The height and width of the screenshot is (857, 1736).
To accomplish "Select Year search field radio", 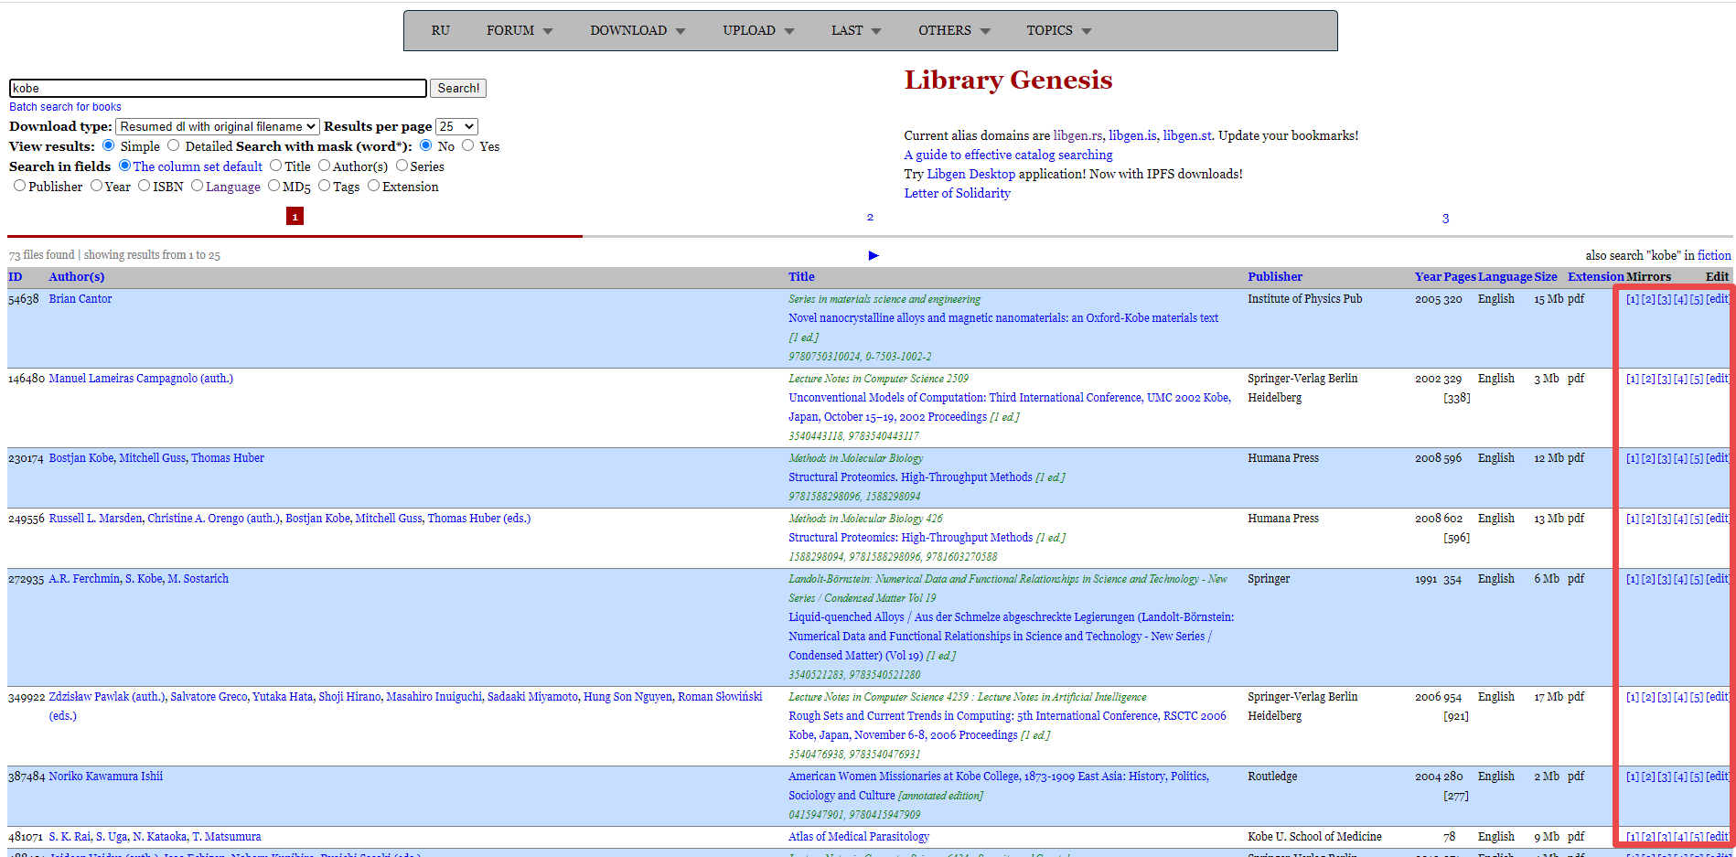I will (x=96, y=186).
